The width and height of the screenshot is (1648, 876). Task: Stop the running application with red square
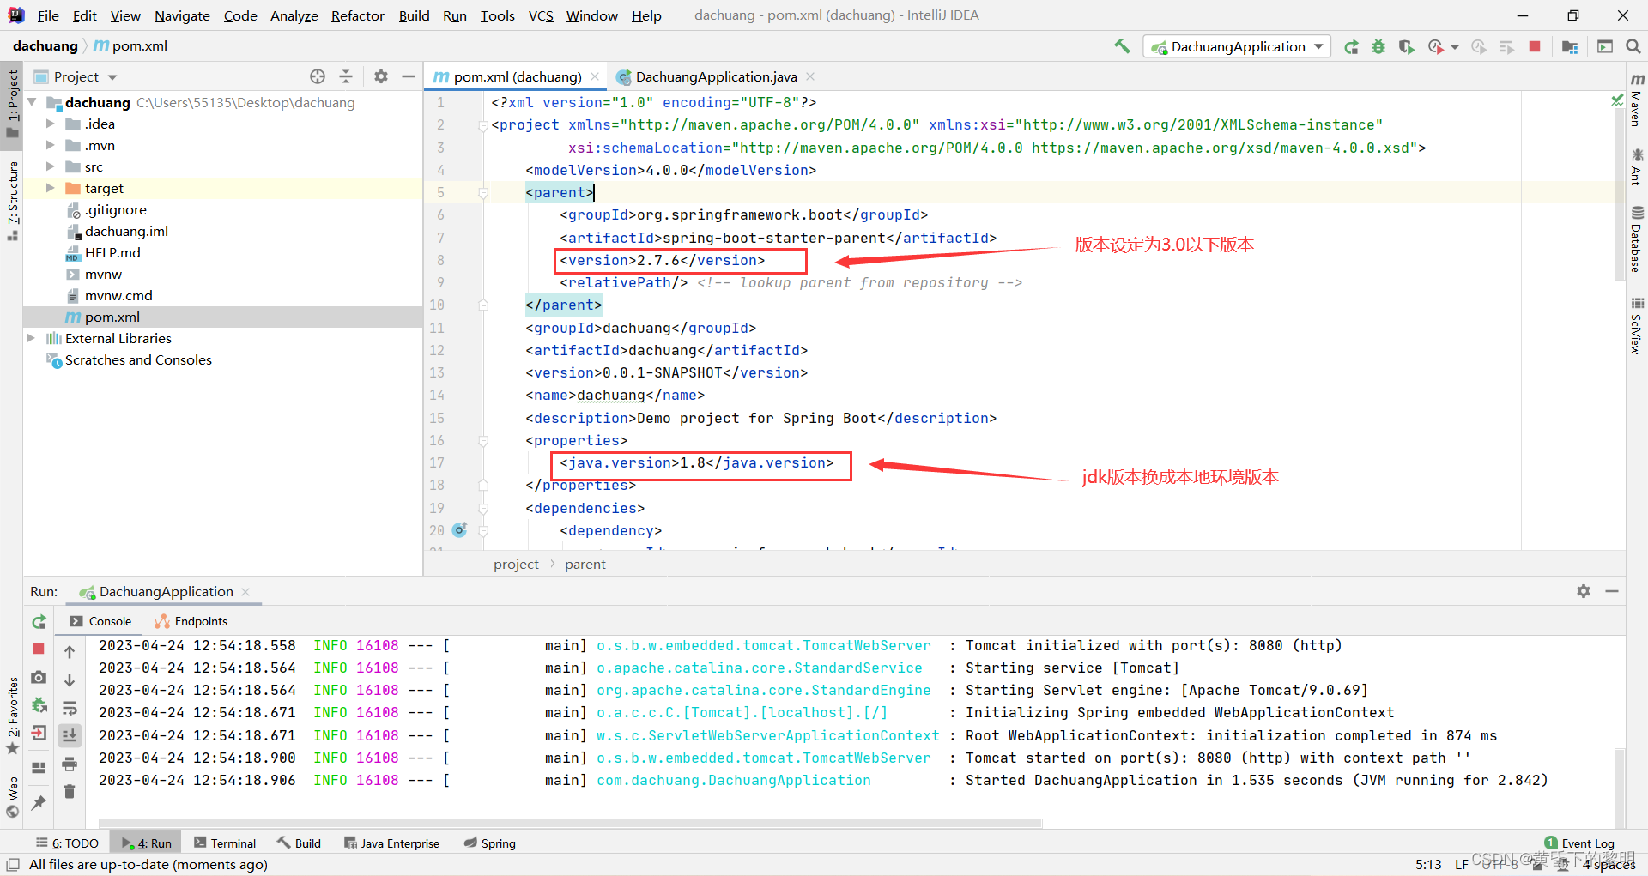point(1535,46)
